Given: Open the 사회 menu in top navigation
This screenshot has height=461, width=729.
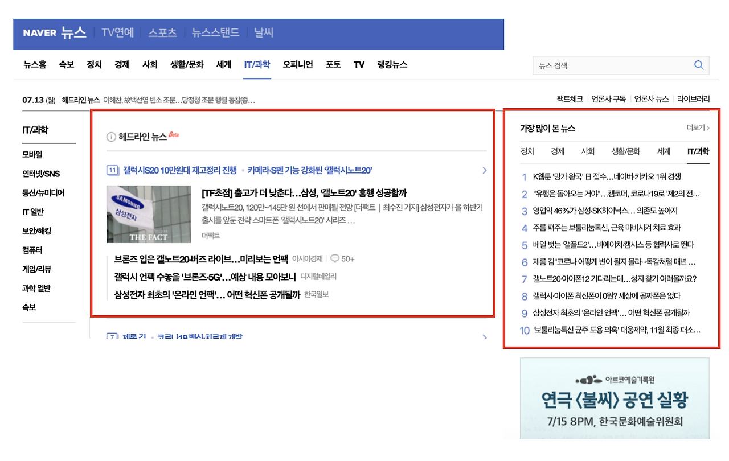Looking at the screenshot, I should pyautogui.click(x=150, y=64).
